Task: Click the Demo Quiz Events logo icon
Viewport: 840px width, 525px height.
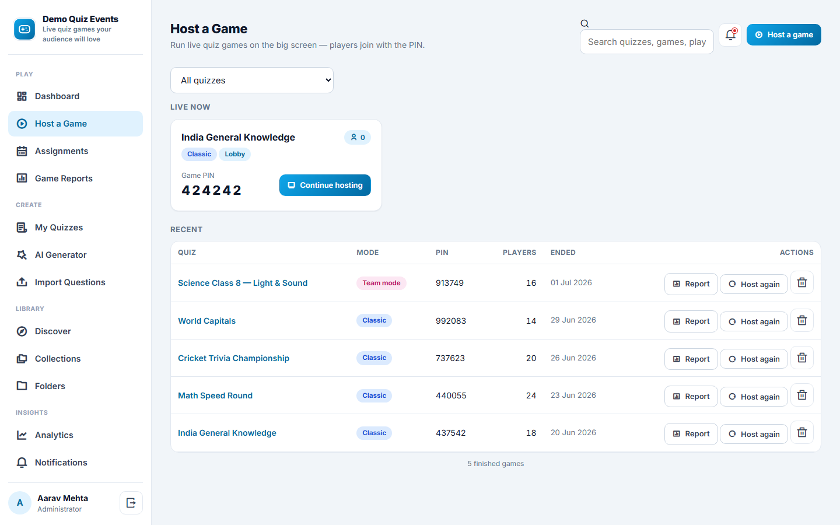Action: pos(24,29)
